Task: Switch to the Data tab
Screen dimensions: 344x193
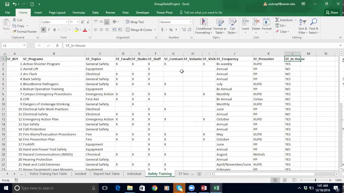Action: pyautogui.click(x=95, y=13)
